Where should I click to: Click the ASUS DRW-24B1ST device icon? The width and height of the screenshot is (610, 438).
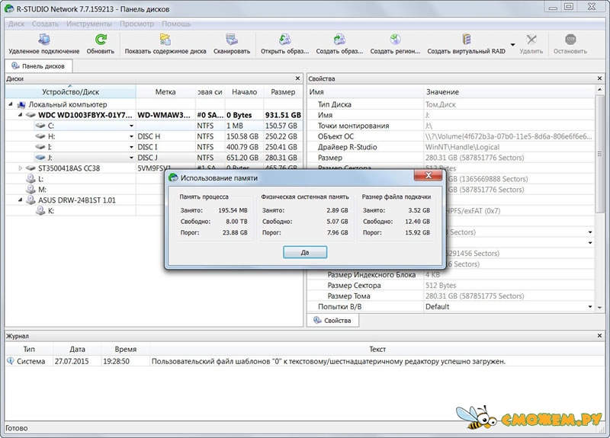tap(30, 200)
